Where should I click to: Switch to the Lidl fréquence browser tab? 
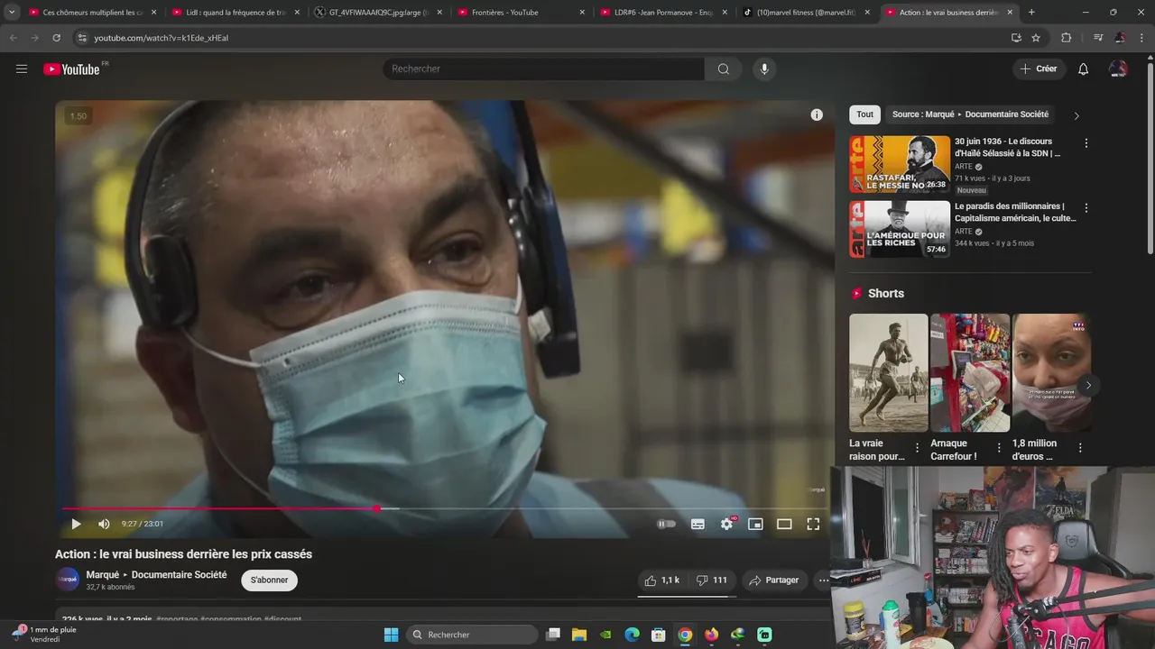(235, 13)
